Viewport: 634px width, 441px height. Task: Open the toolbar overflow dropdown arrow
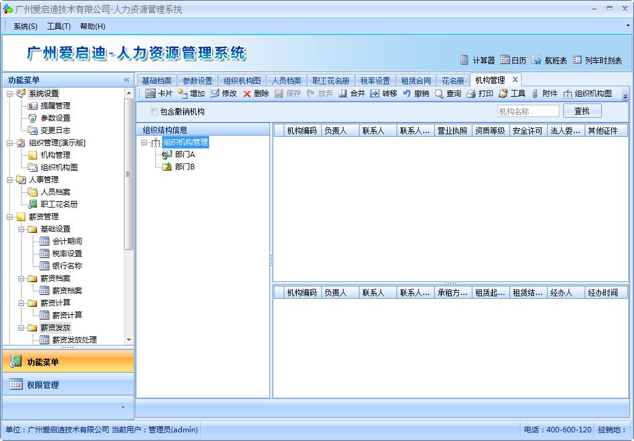point(624,96)
